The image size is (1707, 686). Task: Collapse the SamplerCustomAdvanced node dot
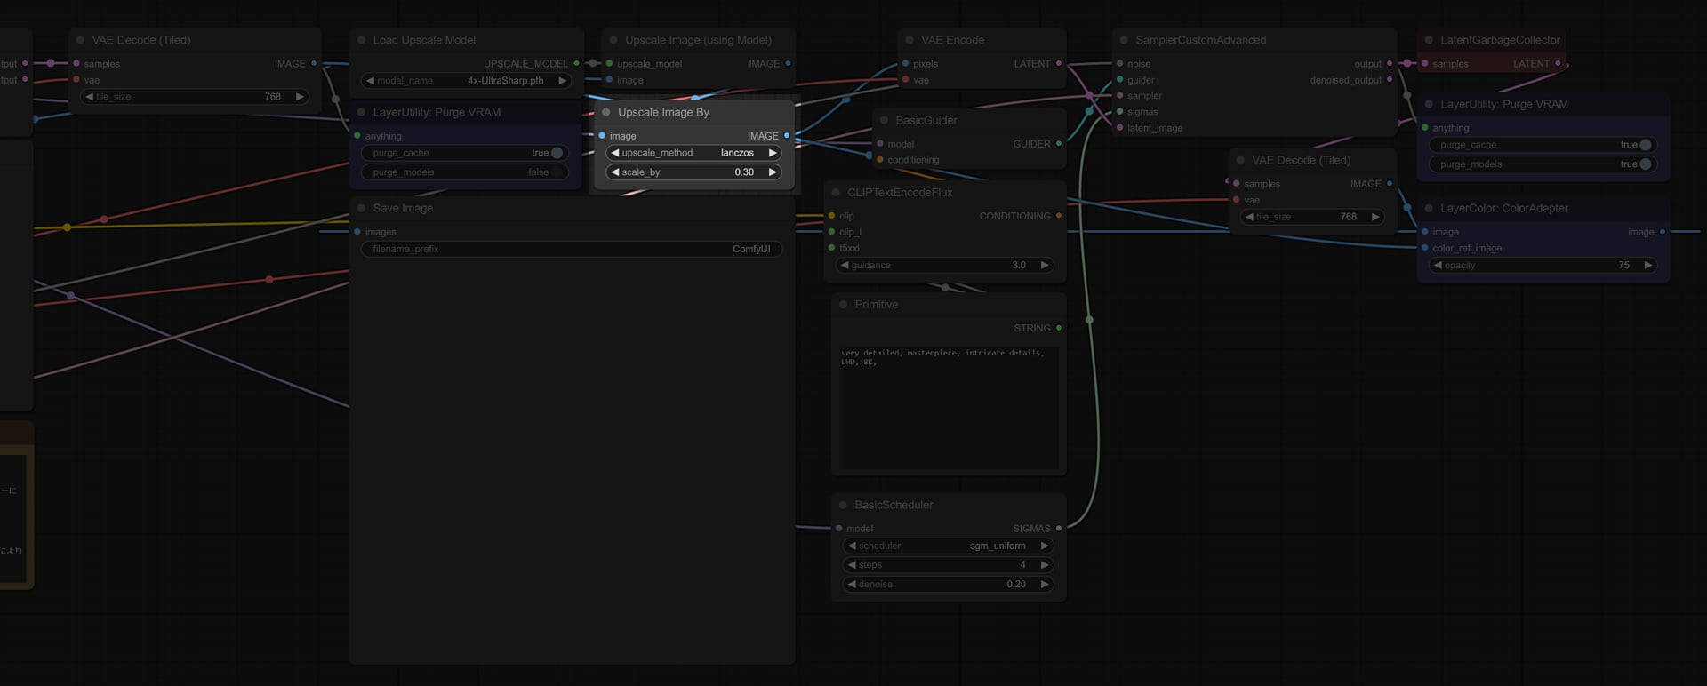[x=1124, y=40]
